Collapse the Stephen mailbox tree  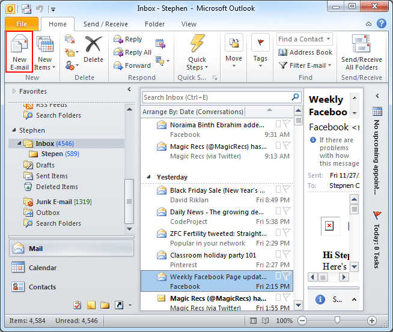point(14,130)
